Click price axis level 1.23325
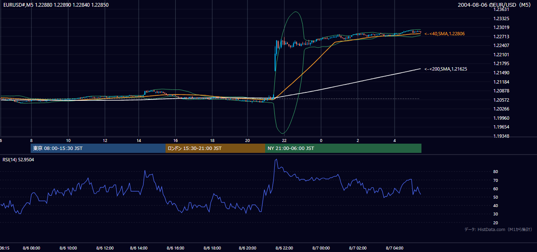The width and height of the screenshot is (537, 252). point(501,18)
